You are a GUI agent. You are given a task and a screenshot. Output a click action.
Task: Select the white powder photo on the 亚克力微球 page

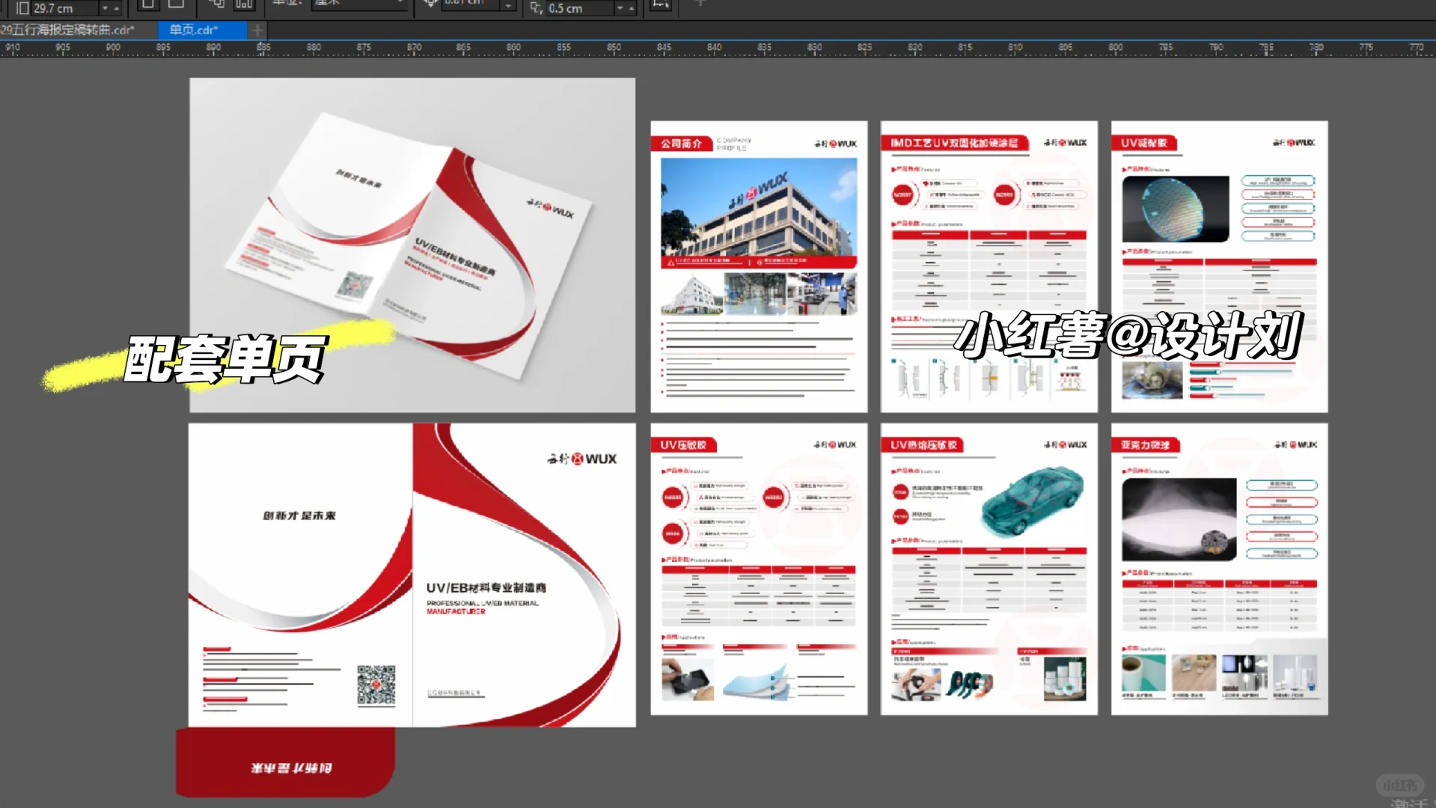pyautogui.click(x=1179, y=520)
